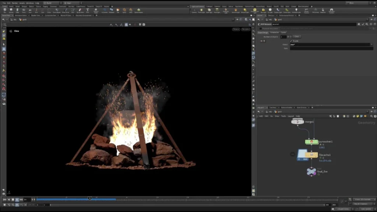
Task: Open the Render menu in menu bar
Action: click(x=15, y=3)
